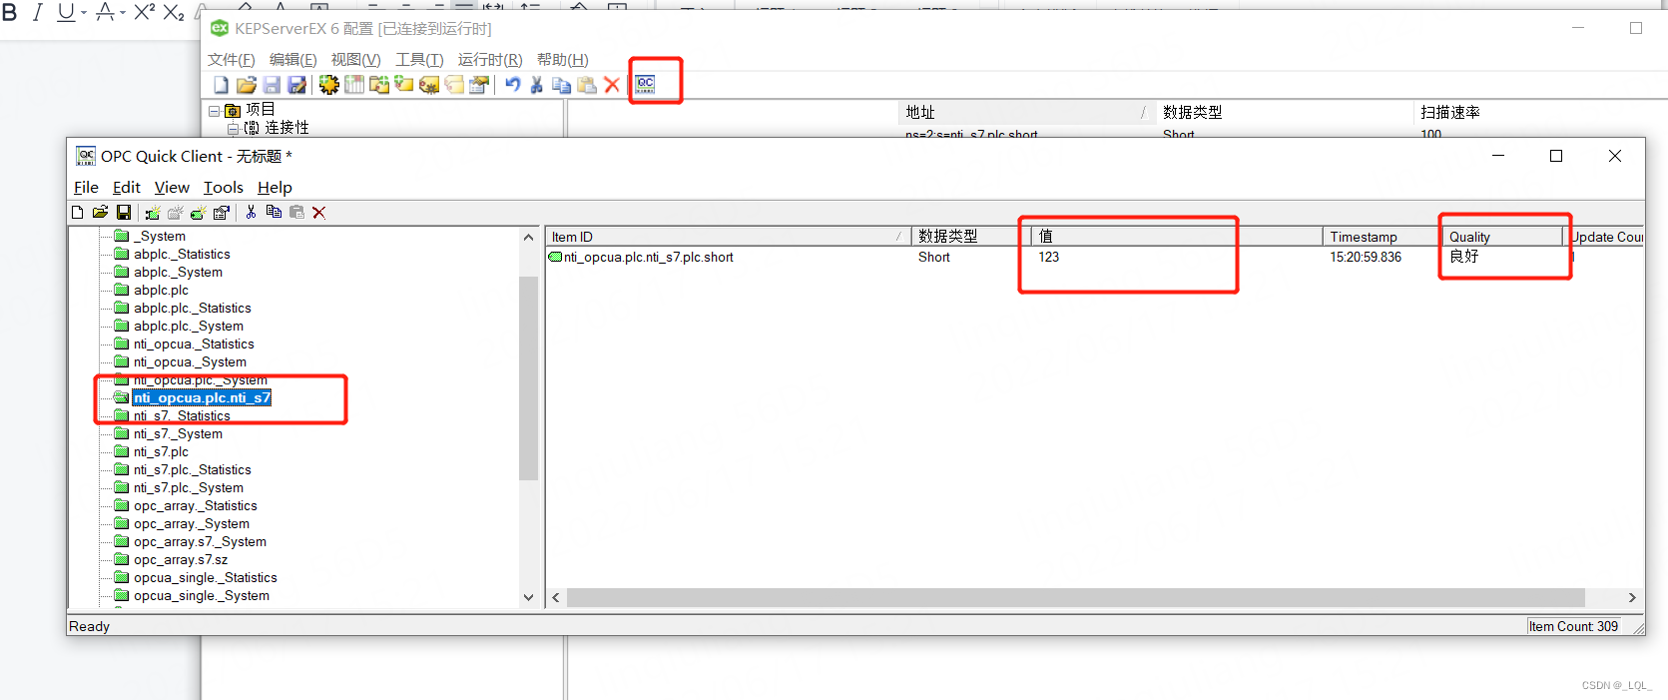The width and height of the screenshot is (1668, 700).
Task: Click New Server Connection icon in Quick Client
Action: pyautogui.click(x=152, y=212)
